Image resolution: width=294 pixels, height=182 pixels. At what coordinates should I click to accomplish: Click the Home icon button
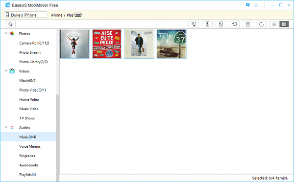pos(10,24)
